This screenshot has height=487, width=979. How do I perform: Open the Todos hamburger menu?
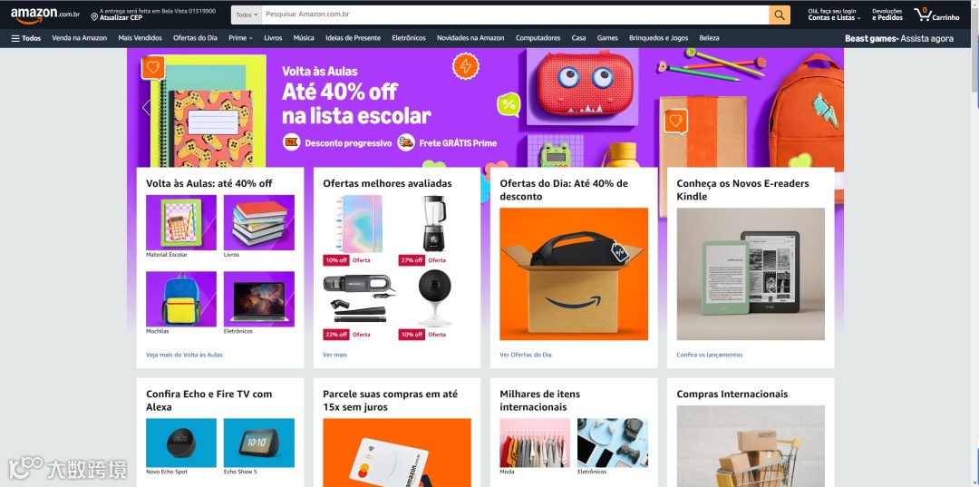point(26,38)
